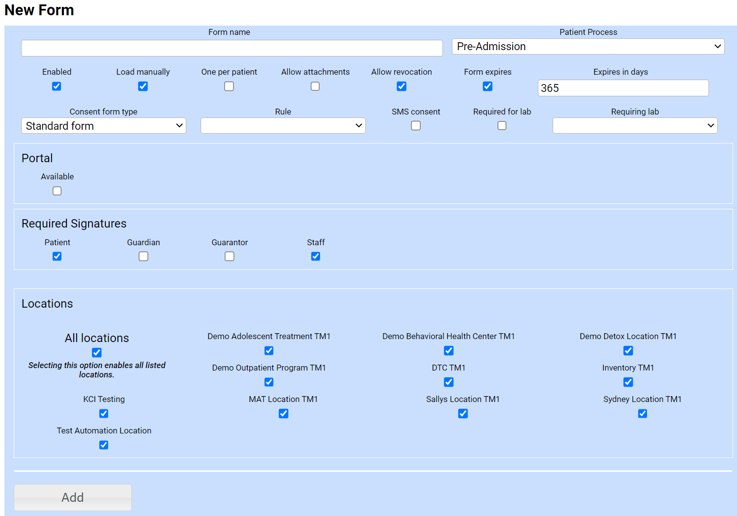Make form Available in Portal

57,191
